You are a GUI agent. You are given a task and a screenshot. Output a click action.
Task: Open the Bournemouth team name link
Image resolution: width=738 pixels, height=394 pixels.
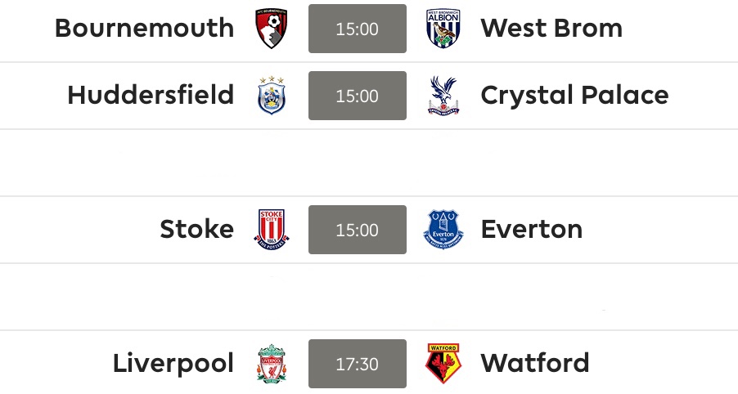click(144, 29)
